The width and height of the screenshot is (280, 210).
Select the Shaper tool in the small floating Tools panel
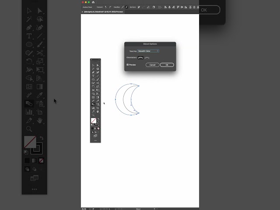[x=93, y=83]
